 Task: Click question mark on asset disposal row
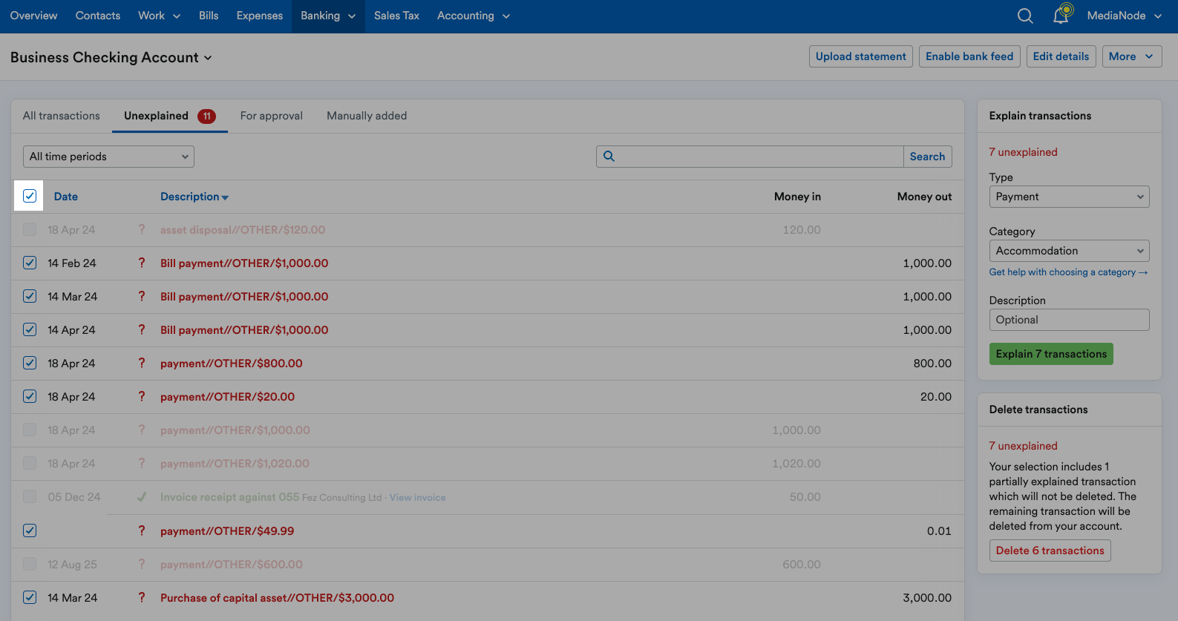click(142, 230)
